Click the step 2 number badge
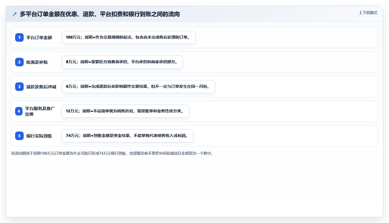 (x=19, y=62)
